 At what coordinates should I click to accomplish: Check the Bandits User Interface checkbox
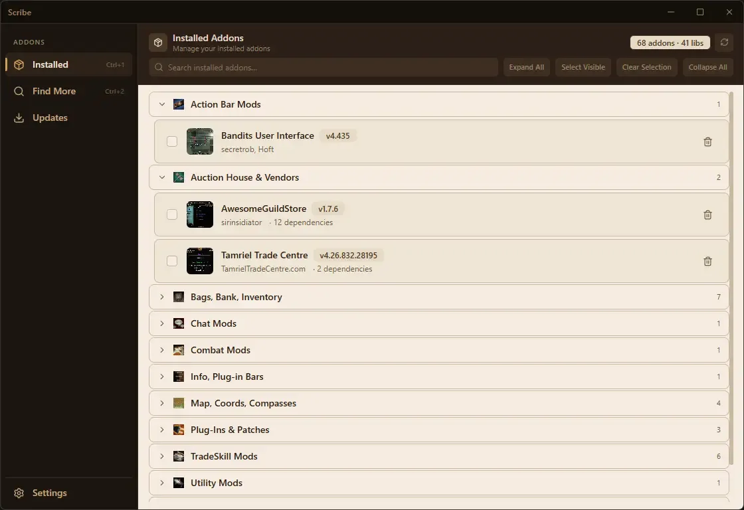(172, 141)
